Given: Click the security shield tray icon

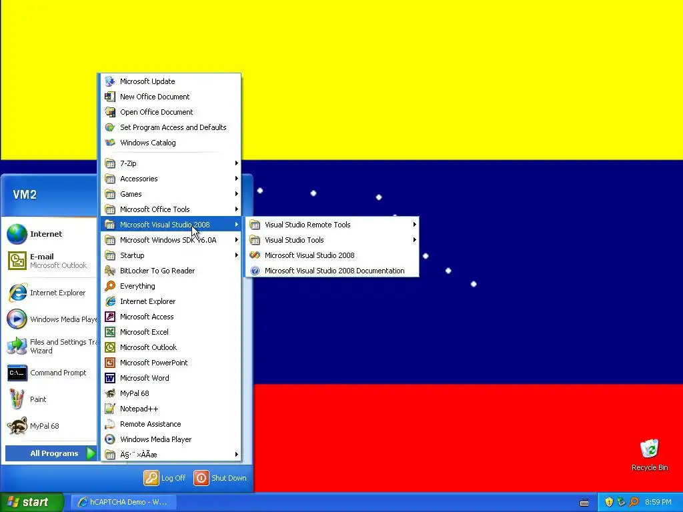Looking at the screenshot, I should point(609,502).
